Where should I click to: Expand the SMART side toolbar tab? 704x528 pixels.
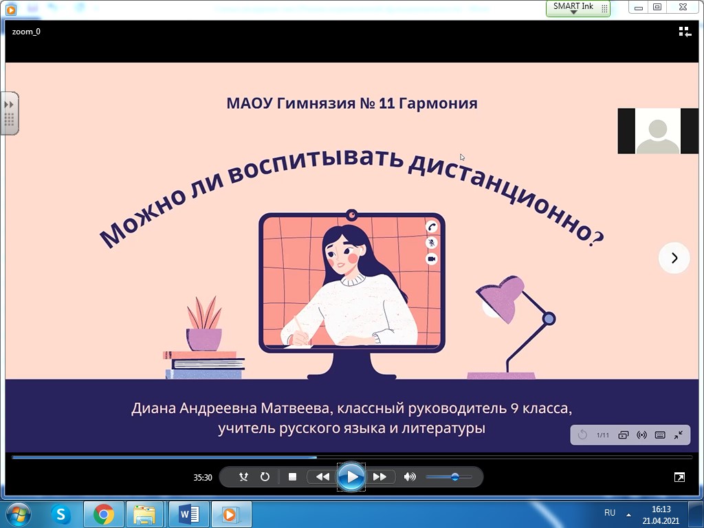click(x=10, y=113)
